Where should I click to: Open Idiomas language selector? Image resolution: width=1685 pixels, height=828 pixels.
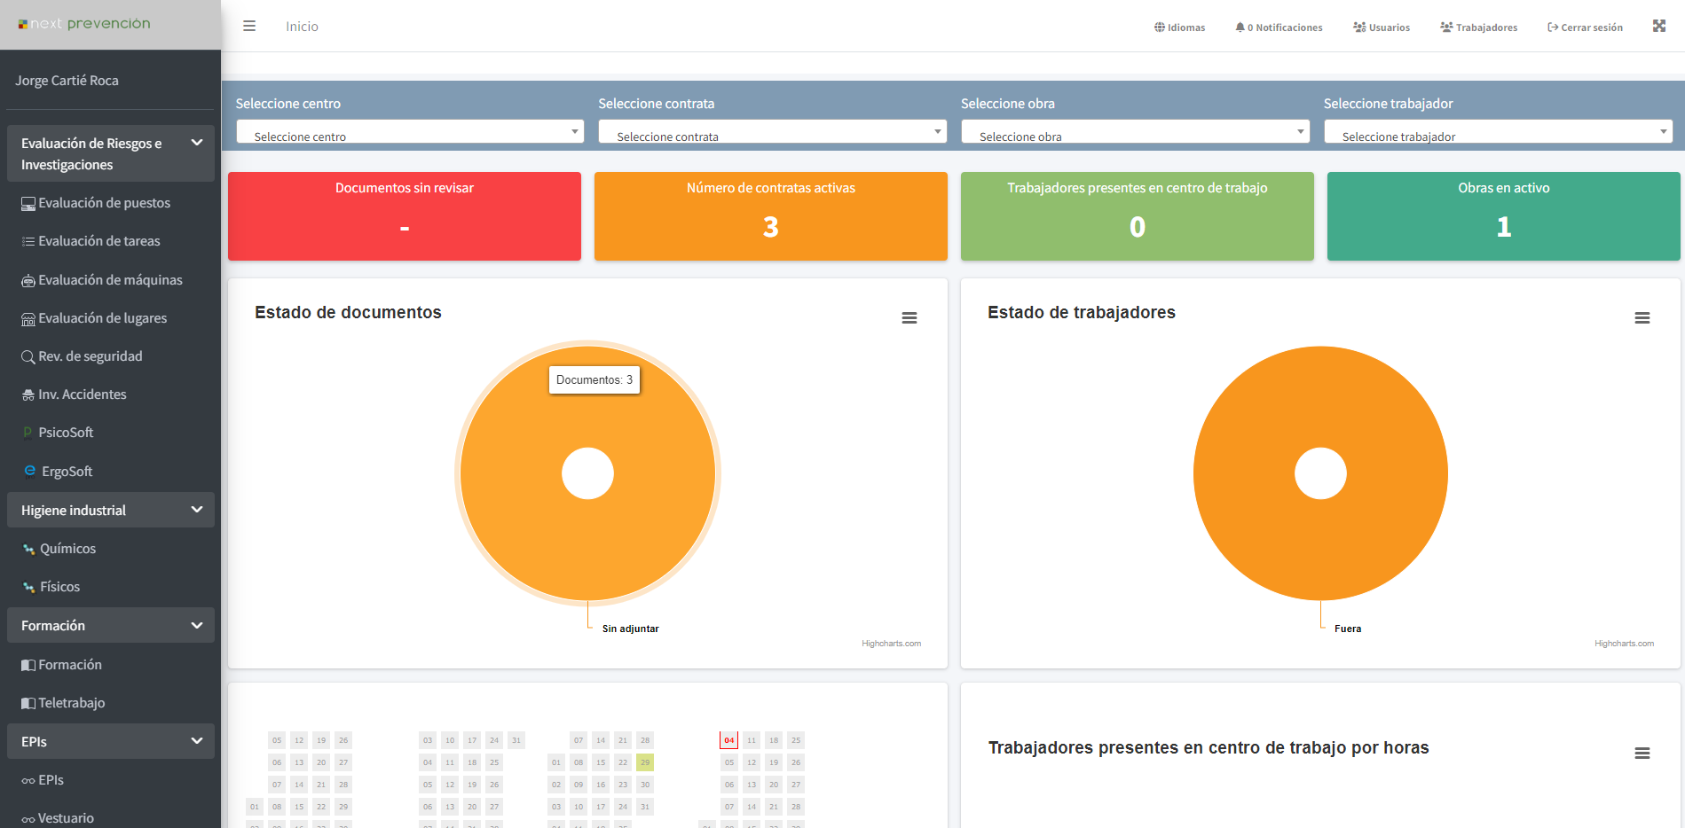(x=1179, y=27)
